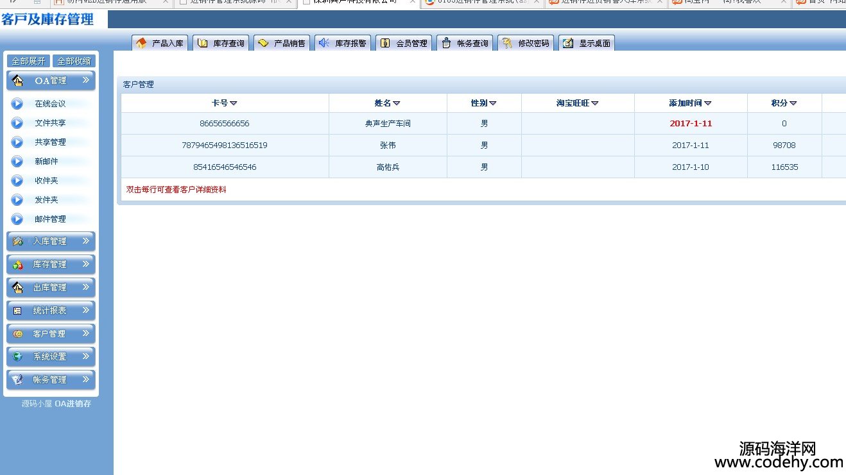Select the row named 张伟
This screenshot has height=475, width=846.
pos(483,146)
